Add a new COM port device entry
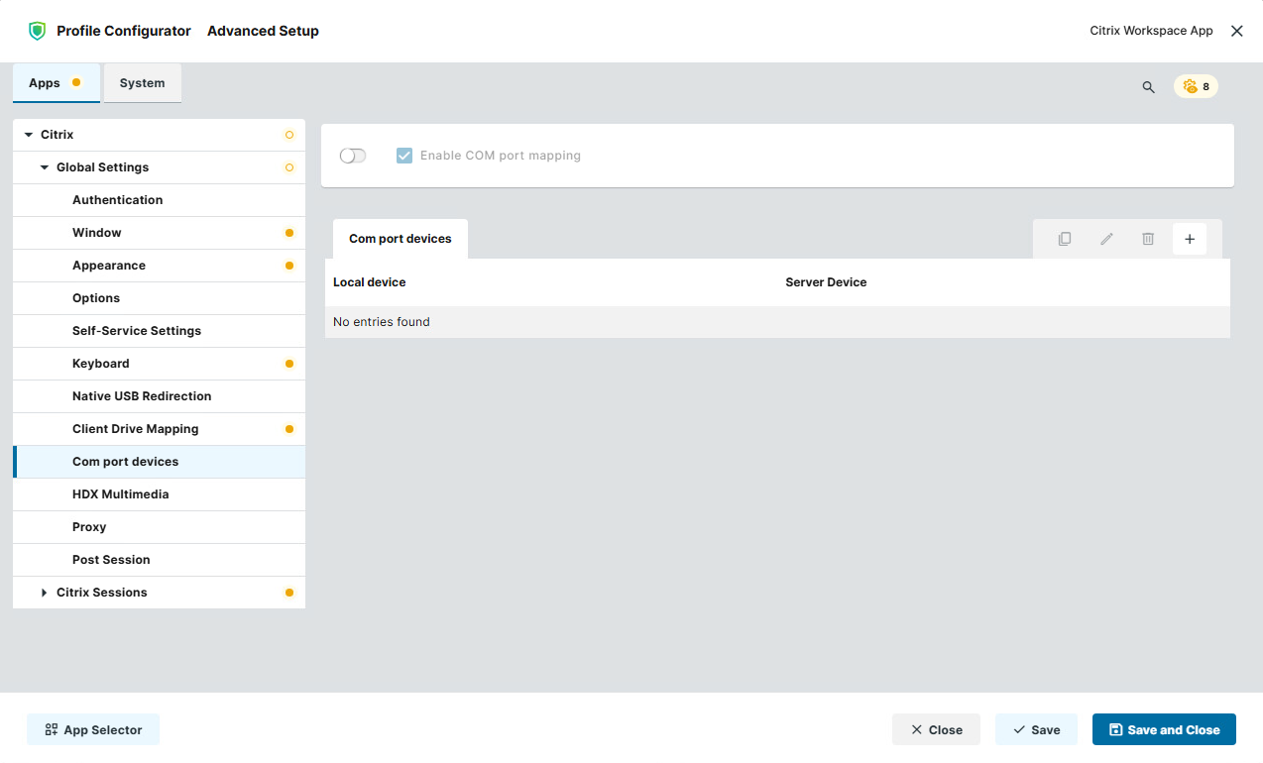Viewport: 1263px width, 763px height. [1190, 239]
